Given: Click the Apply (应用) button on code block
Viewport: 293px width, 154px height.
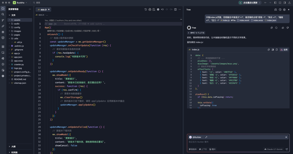Looking at the screenshot, I should tap(284, 50).
